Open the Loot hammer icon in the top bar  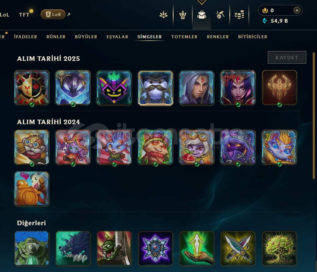(220, 15)
